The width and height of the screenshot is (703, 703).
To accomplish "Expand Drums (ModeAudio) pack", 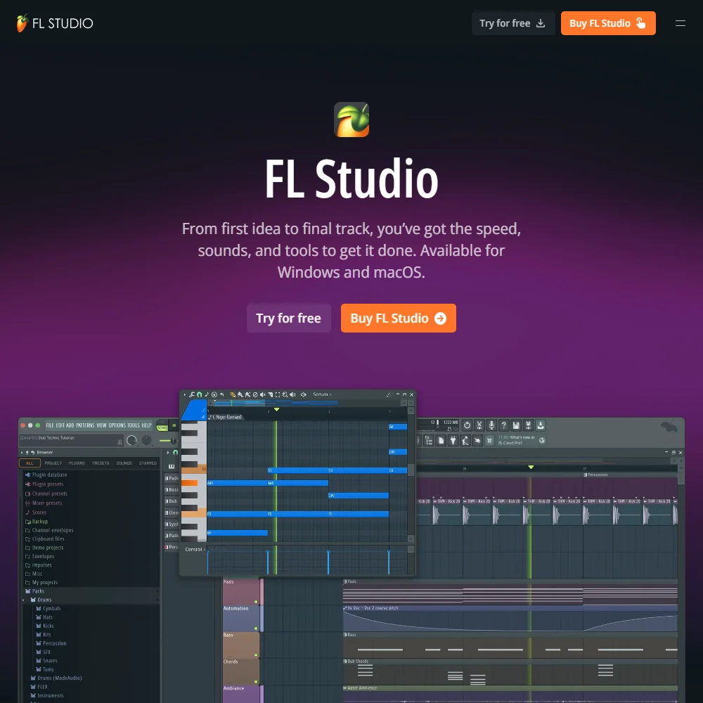I will click(x=56, y=678).
